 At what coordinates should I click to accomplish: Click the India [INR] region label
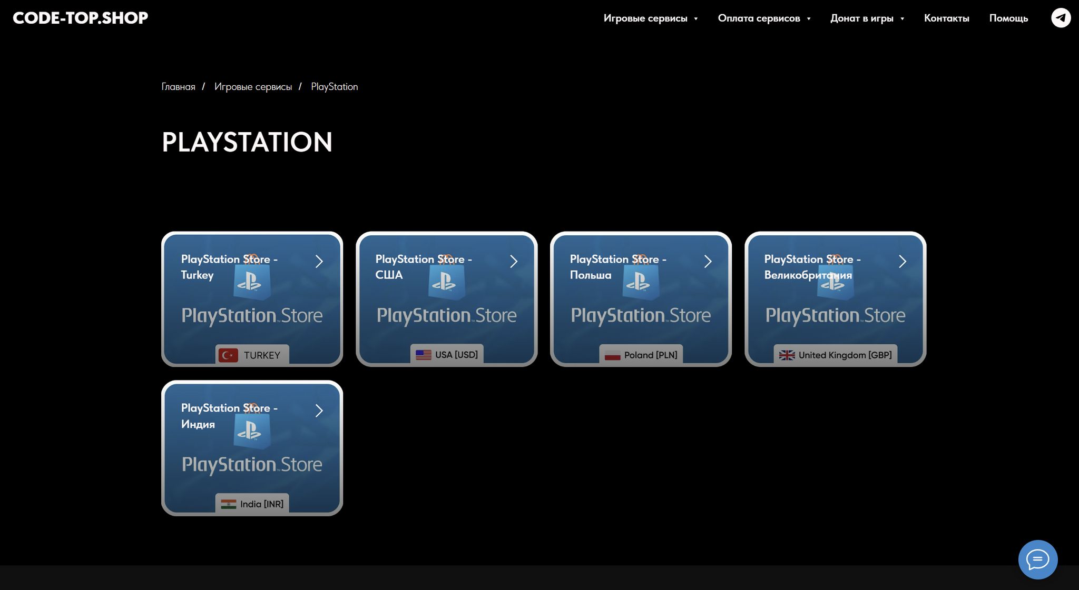click(x=262, y=504)
